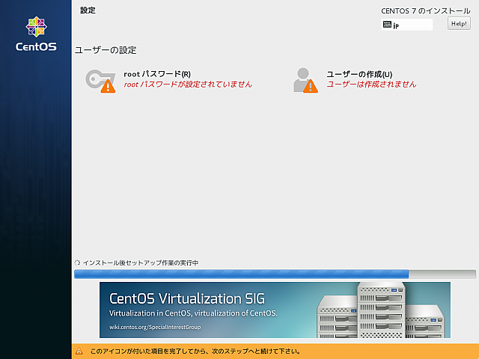Open the Help! button

pos(459,23)
